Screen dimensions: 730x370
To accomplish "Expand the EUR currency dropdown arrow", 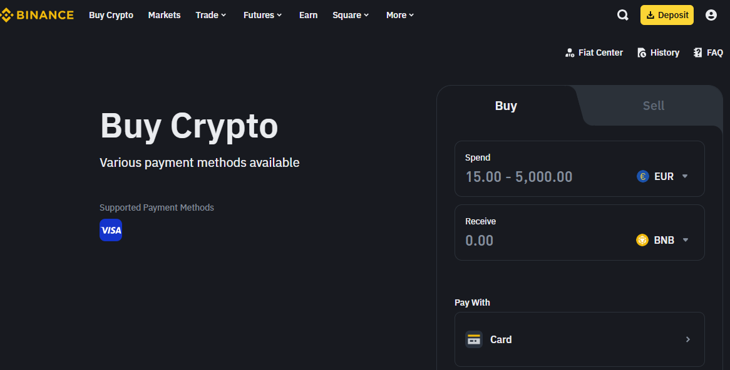I will click(685, 176).
